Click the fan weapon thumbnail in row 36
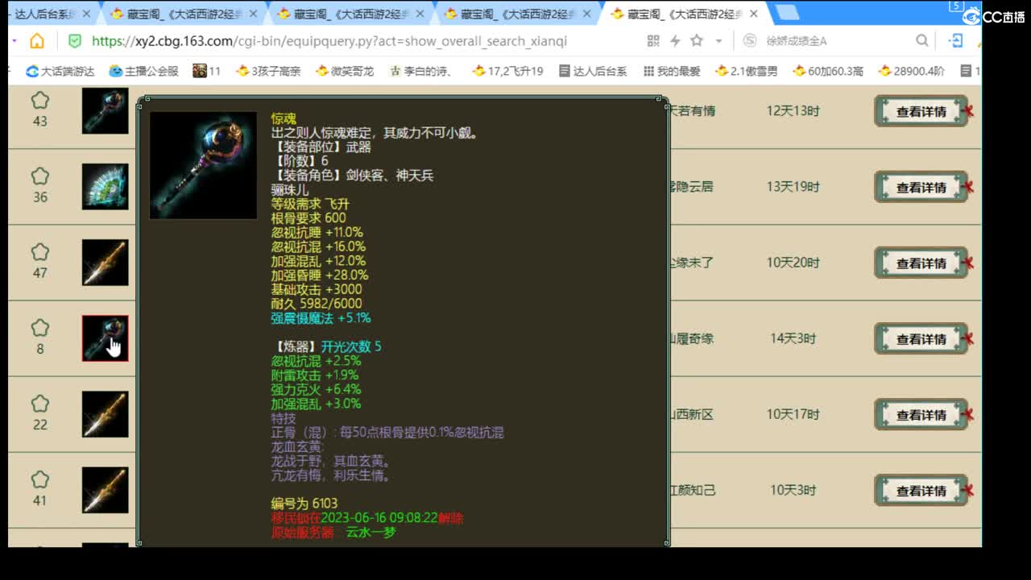 click(x=105, y=187)
